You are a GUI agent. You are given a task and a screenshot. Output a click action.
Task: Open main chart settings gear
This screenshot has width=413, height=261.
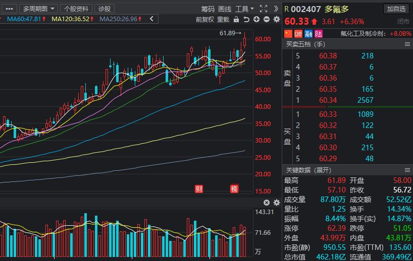pos(276,19)
